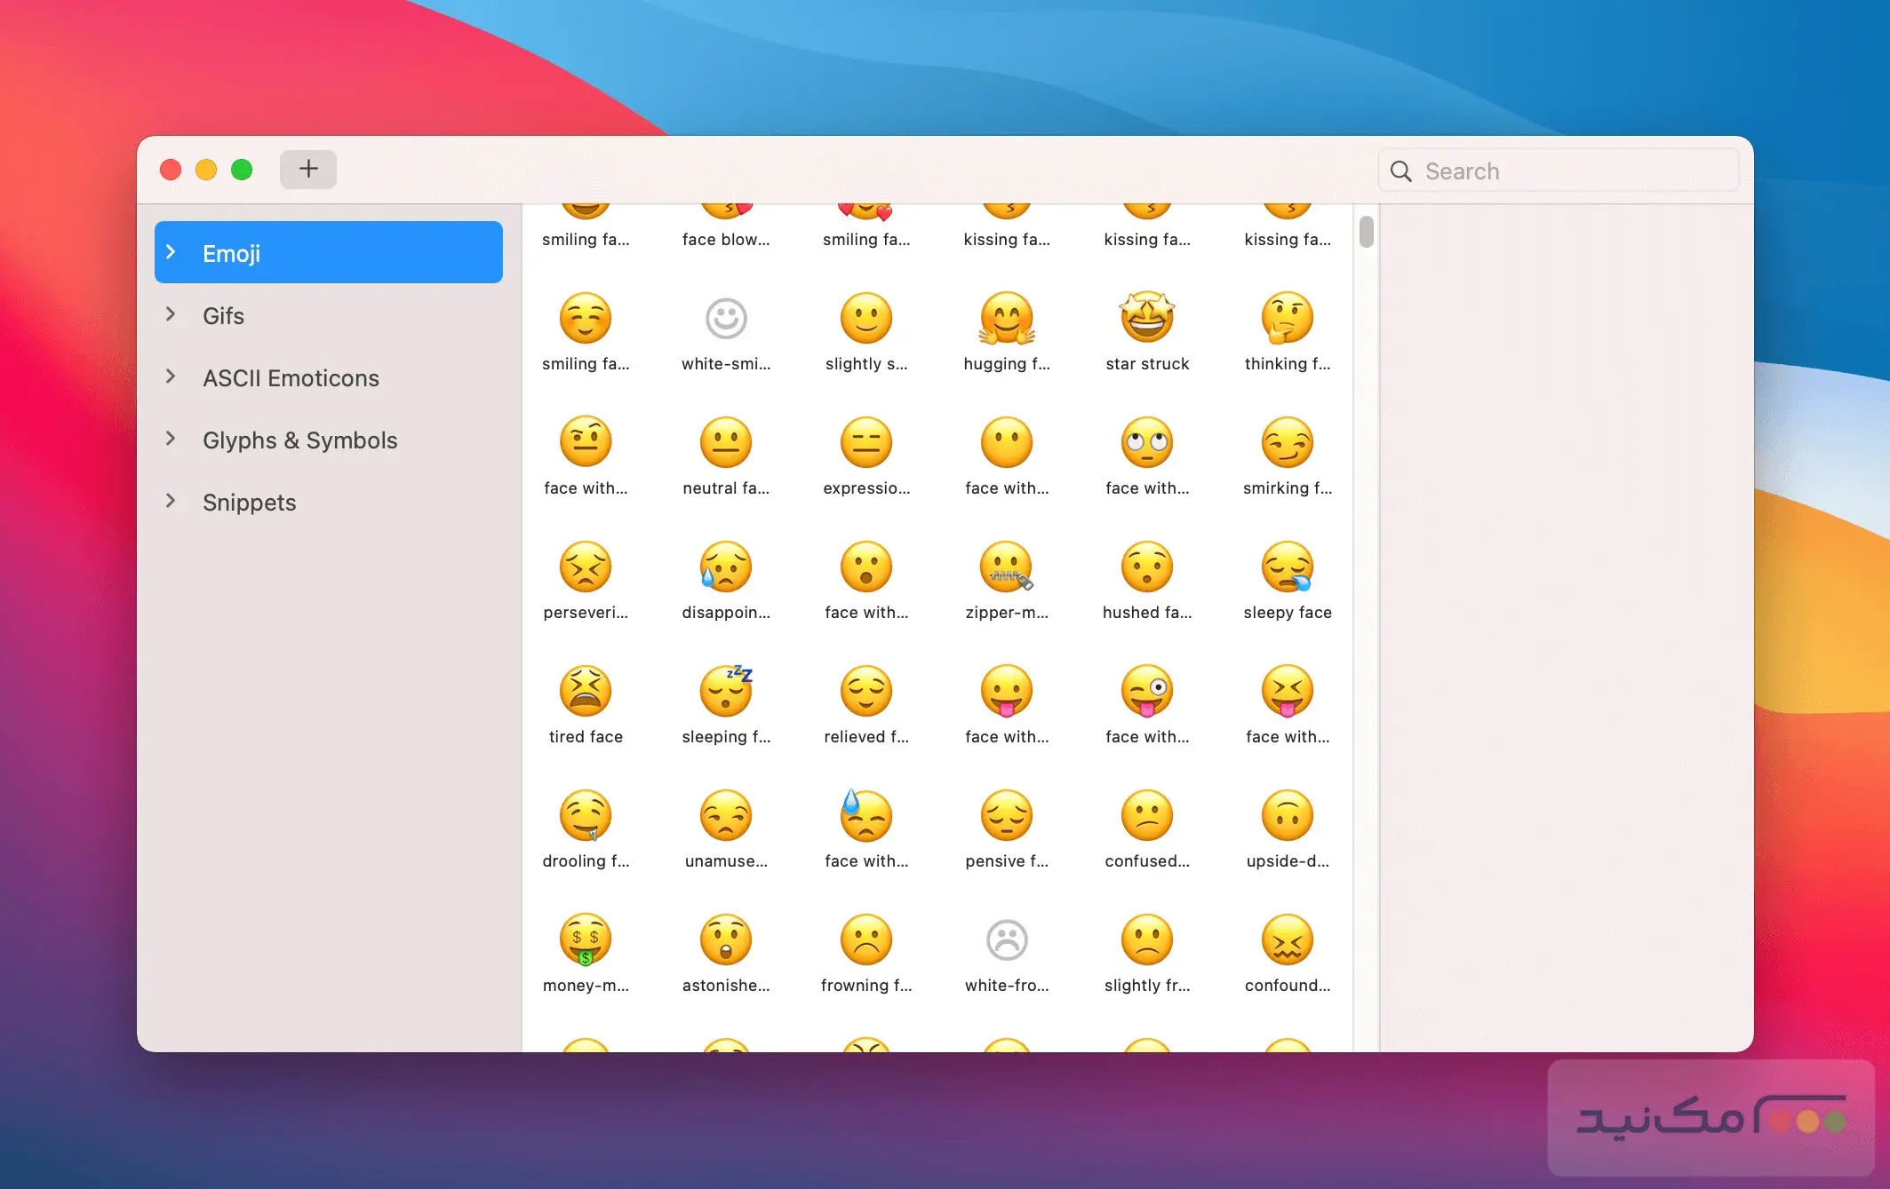Collapse the Emoji category chevron

pyautogui.click(x=171, y=252)
